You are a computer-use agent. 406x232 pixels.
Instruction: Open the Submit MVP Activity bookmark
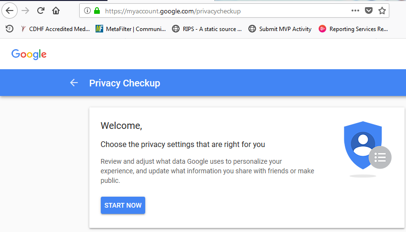[x=280, y=29]
